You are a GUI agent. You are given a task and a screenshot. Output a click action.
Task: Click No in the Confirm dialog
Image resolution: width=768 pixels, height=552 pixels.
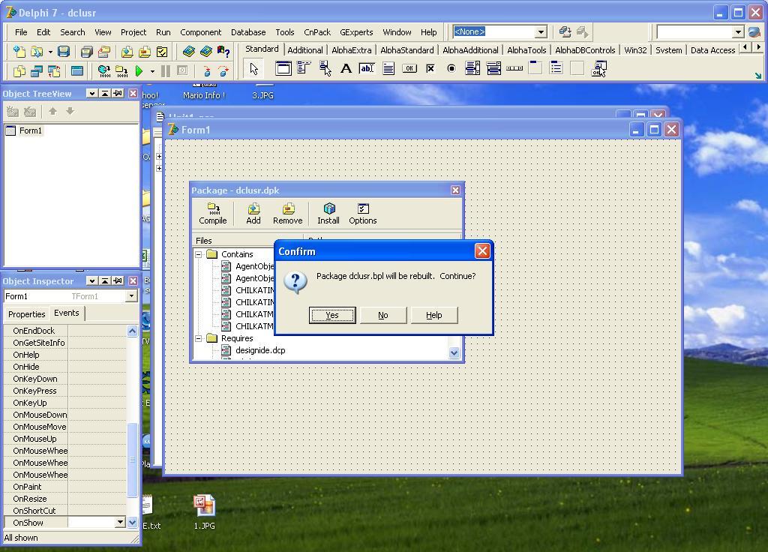point(383,315)
